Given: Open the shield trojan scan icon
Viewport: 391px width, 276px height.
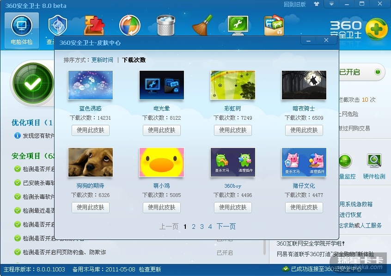Looking at the screenshot, I should [x=57, y=26].
